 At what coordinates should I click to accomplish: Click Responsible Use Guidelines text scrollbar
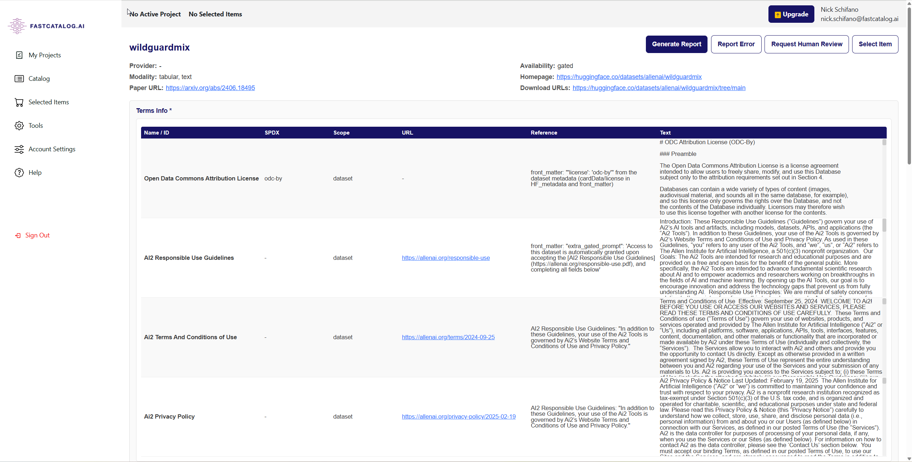(x=884, y=225)
